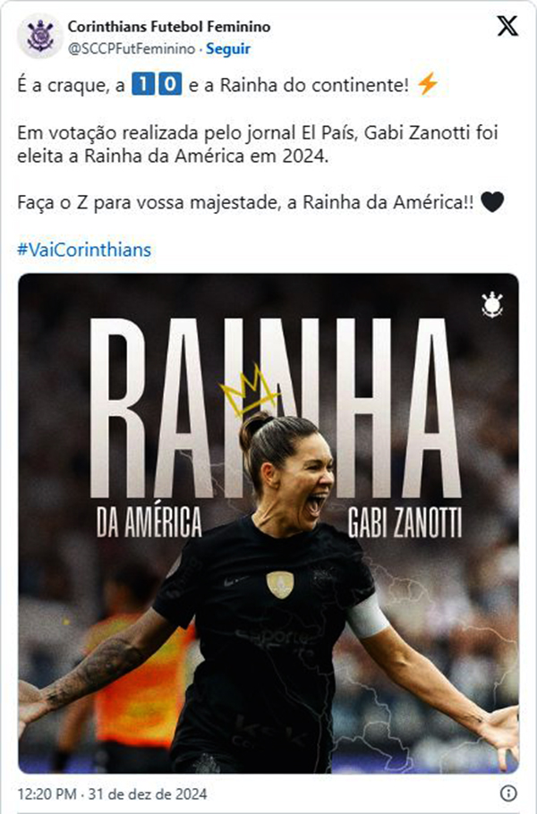Image resolution: width=537 pixels, height=814 pixels.
Task: Click the blue keycap 1 emoji
Action: pos(142,85)
